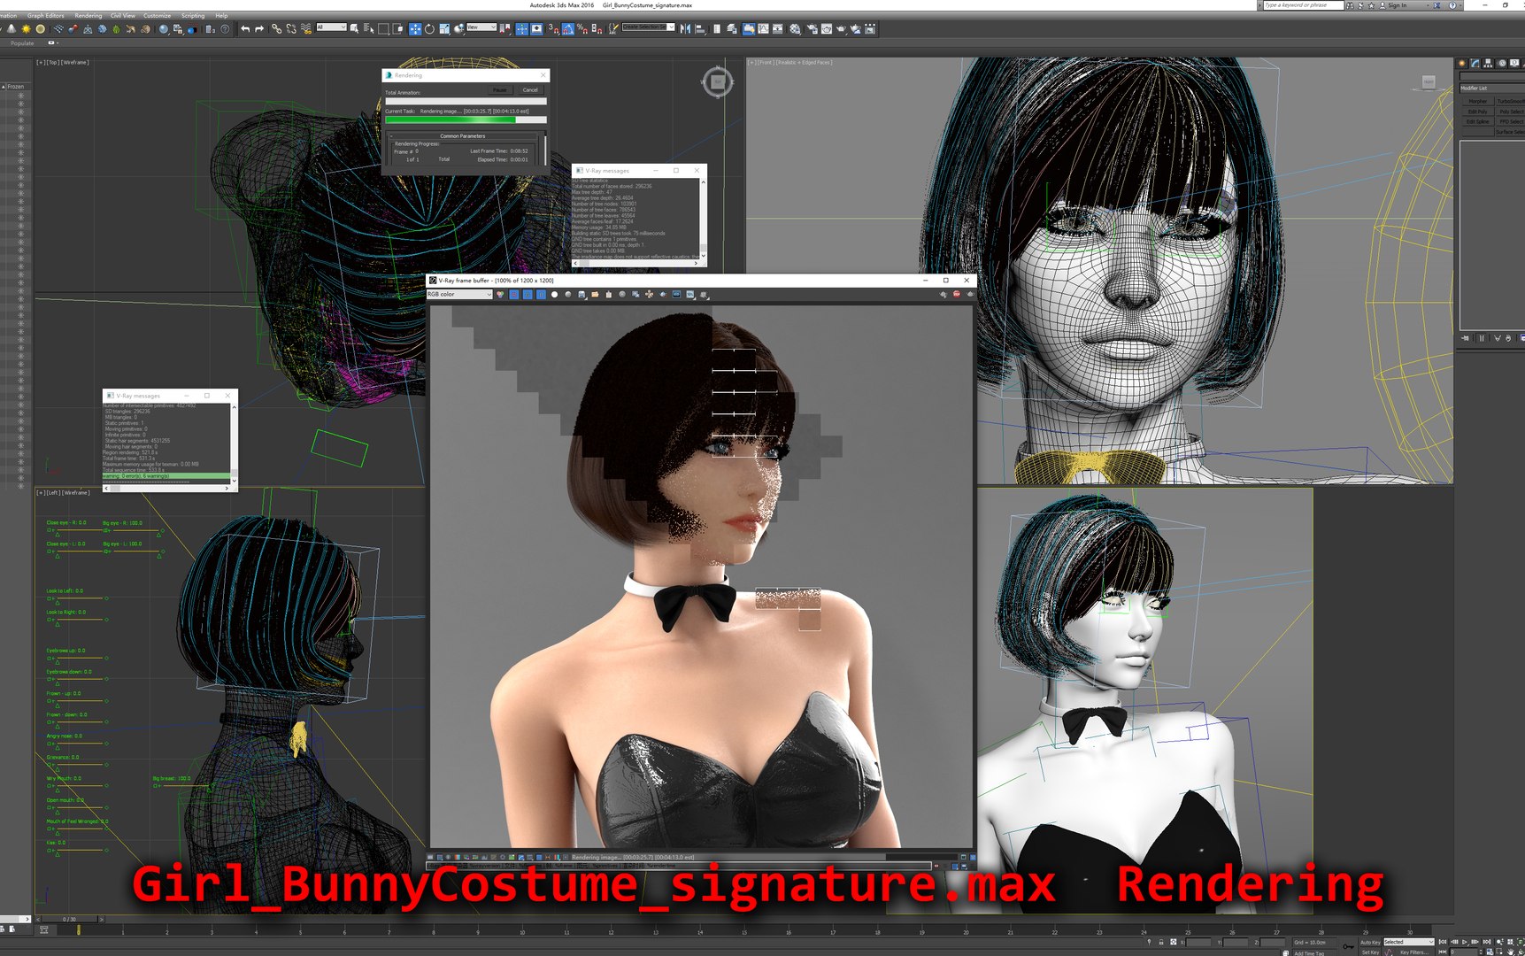Image resolution: width=1525 pixels, height=956 pixels.
Task: Click the Current Task green progress bar
Action: [x=466, y=120]
